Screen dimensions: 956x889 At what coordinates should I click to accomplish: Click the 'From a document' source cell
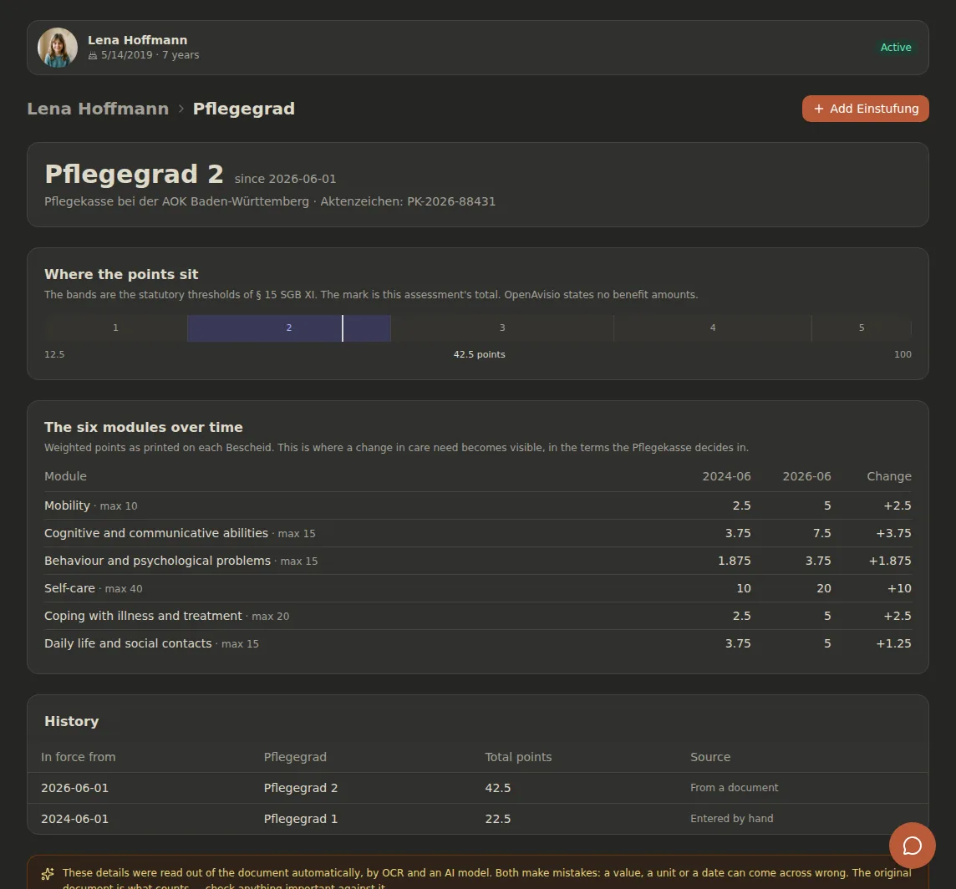(734, 788)
